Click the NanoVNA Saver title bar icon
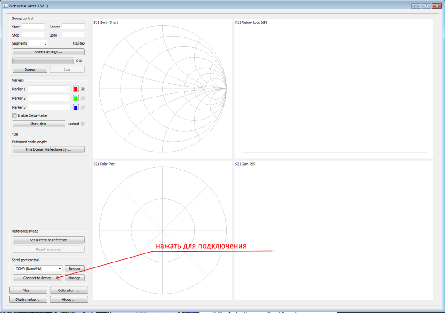 pyautogui.click(x=5, y=6)
